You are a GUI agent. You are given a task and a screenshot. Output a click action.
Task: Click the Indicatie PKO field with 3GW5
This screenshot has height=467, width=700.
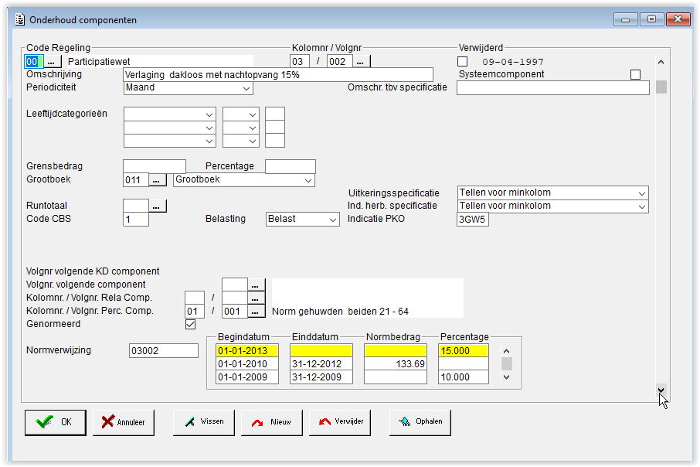pos(472,220)
